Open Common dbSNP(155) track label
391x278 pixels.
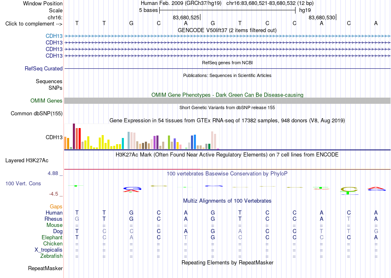click(36, 114)
